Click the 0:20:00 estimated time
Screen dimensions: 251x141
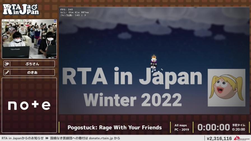pos(238,130)
